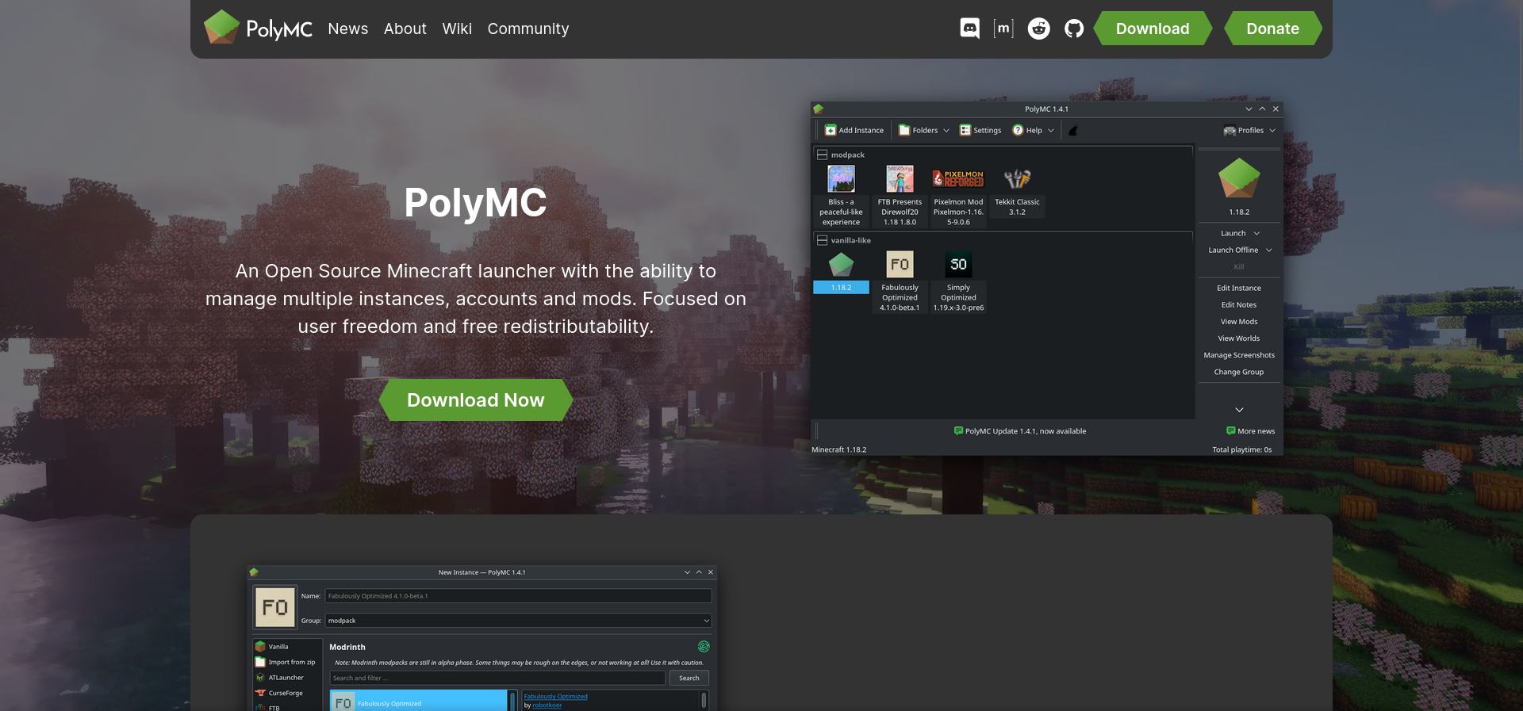Click the Search and filter field
Screen dimensions: 1523x711
(x=497, y=678)
